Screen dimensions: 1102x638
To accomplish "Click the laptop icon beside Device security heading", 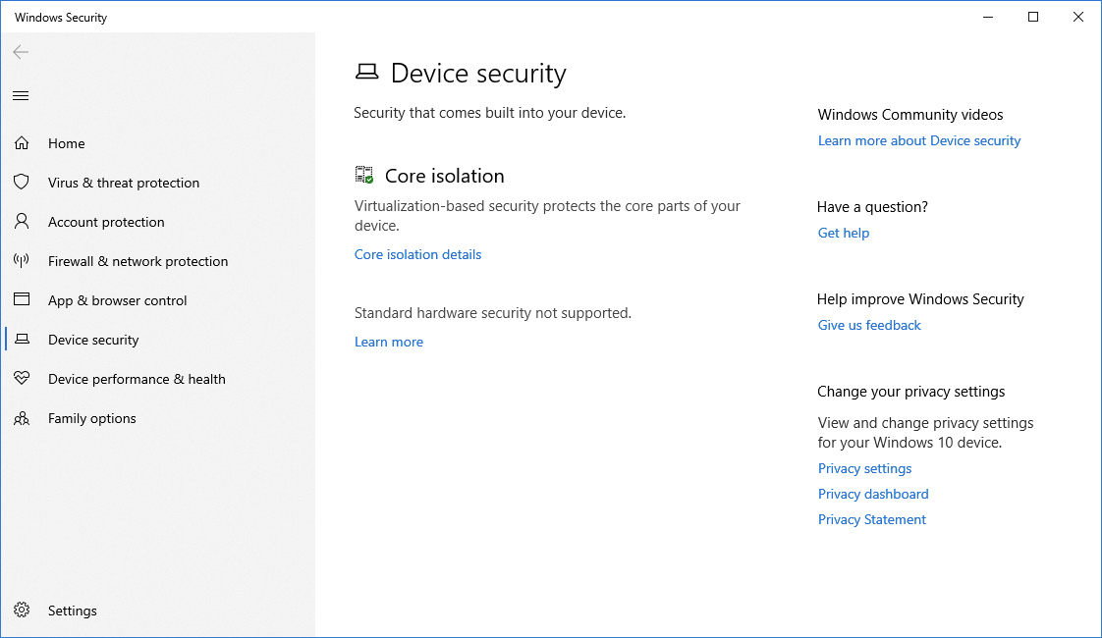I will point(367,72).
